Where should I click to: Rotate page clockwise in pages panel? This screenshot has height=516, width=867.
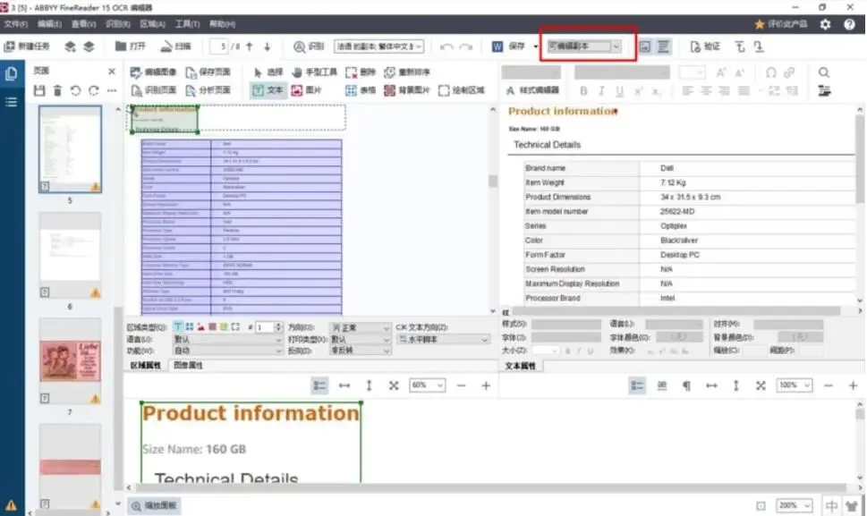[93, 90]
